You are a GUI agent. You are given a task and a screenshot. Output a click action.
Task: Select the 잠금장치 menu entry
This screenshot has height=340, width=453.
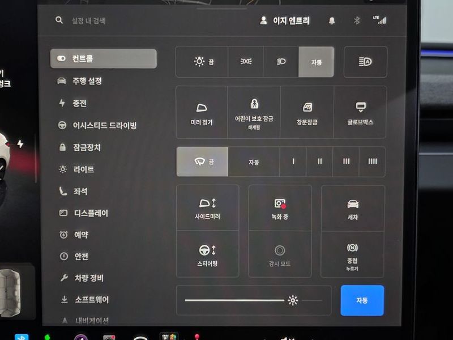(79, 147)
